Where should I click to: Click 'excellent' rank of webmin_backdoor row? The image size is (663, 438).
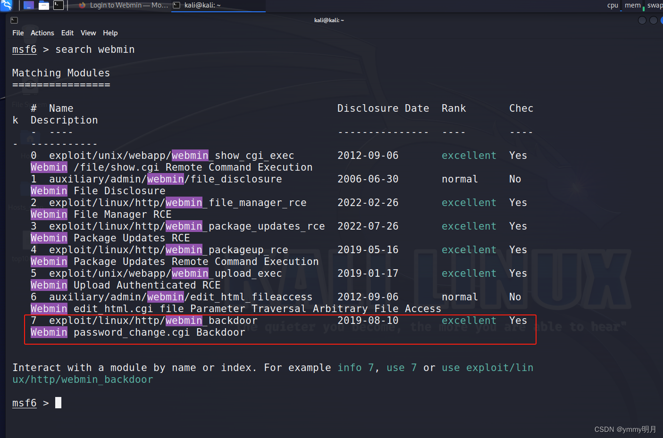pos(469,321)
